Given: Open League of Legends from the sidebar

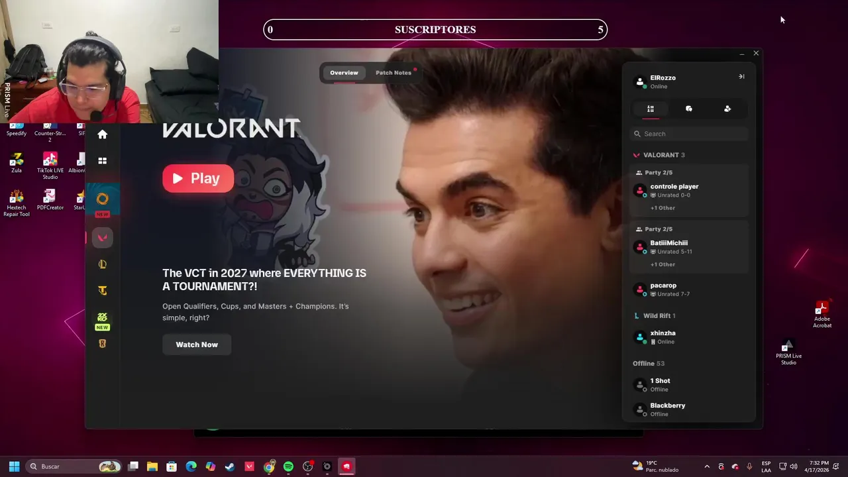Looking at the screenshot, I should [102, 264].
